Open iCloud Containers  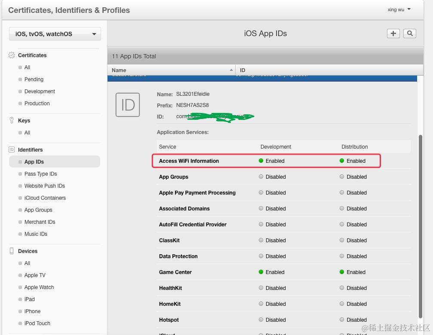click(45, 198)
